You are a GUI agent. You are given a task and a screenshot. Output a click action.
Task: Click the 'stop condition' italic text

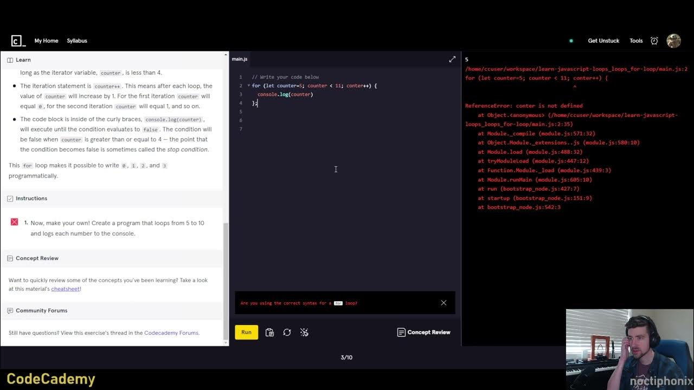click(187, 149)
